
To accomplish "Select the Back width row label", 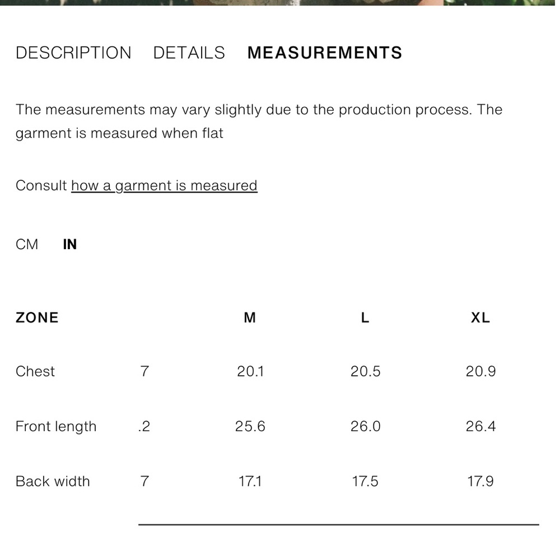I will pos(53,482).
